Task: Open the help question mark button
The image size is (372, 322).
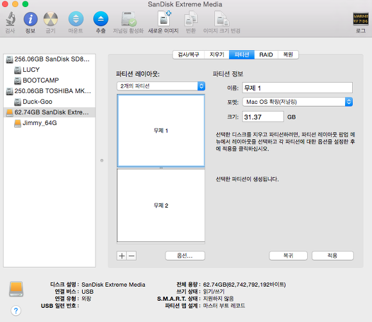Action: (x=16, y=310)
